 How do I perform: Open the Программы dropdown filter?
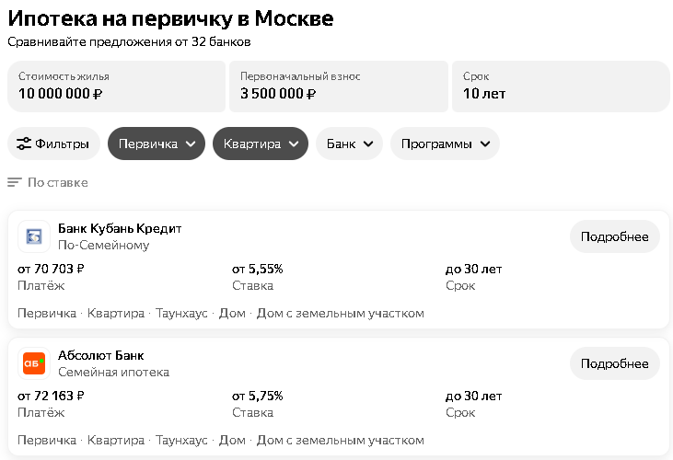pos(445,144)
